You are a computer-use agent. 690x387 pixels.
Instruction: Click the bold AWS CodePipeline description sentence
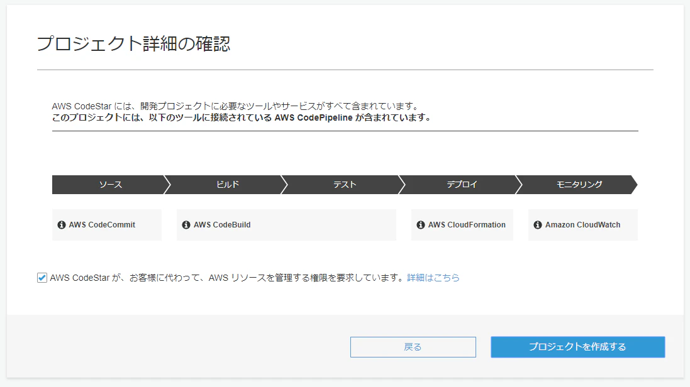click(x=241, y=118)
